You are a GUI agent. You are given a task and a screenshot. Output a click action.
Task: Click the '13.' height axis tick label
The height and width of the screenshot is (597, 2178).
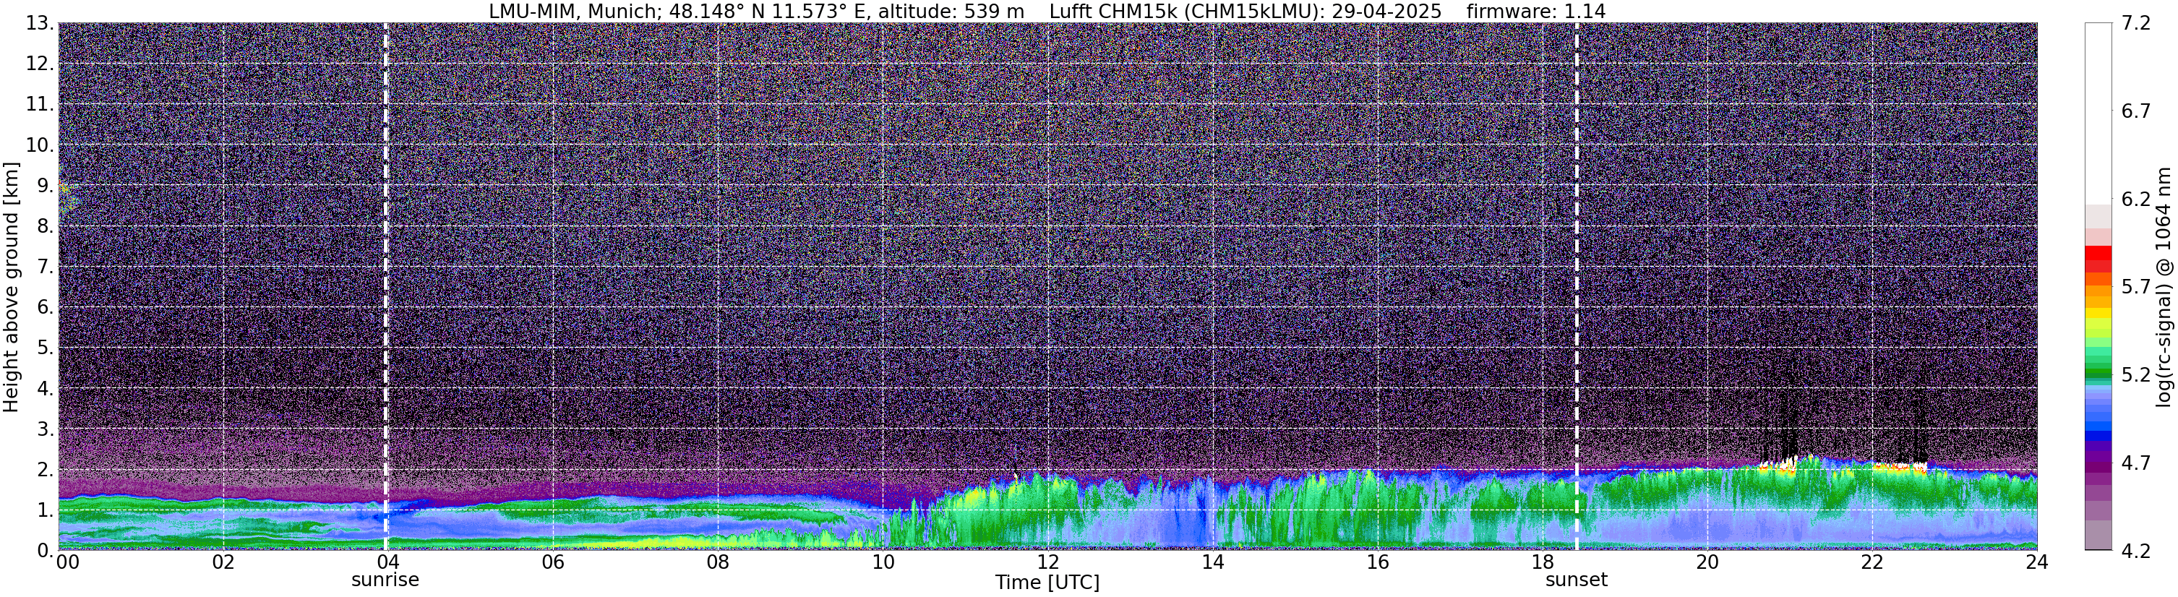[x=40, y=24]
